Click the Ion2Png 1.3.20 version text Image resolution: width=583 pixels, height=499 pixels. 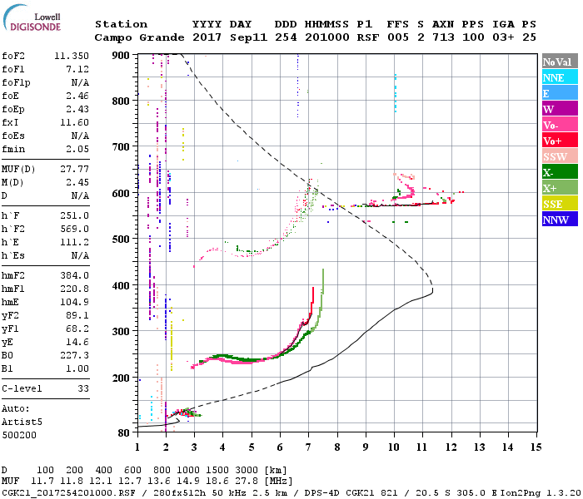click(x=541, y=493)
